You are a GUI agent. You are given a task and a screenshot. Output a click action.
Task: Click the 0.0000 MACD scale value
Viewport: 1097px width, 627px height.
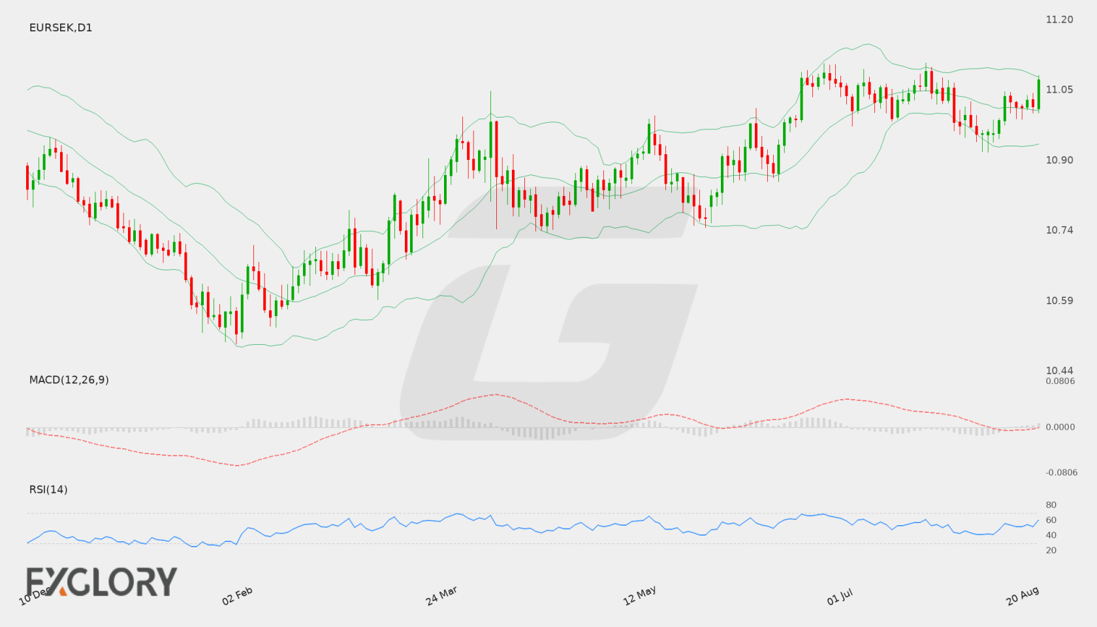coord(1060,426)
